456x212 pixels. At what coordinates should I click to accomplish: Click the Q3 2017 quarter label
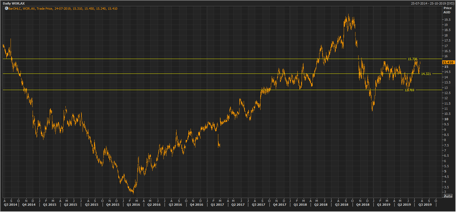[259, 205]
